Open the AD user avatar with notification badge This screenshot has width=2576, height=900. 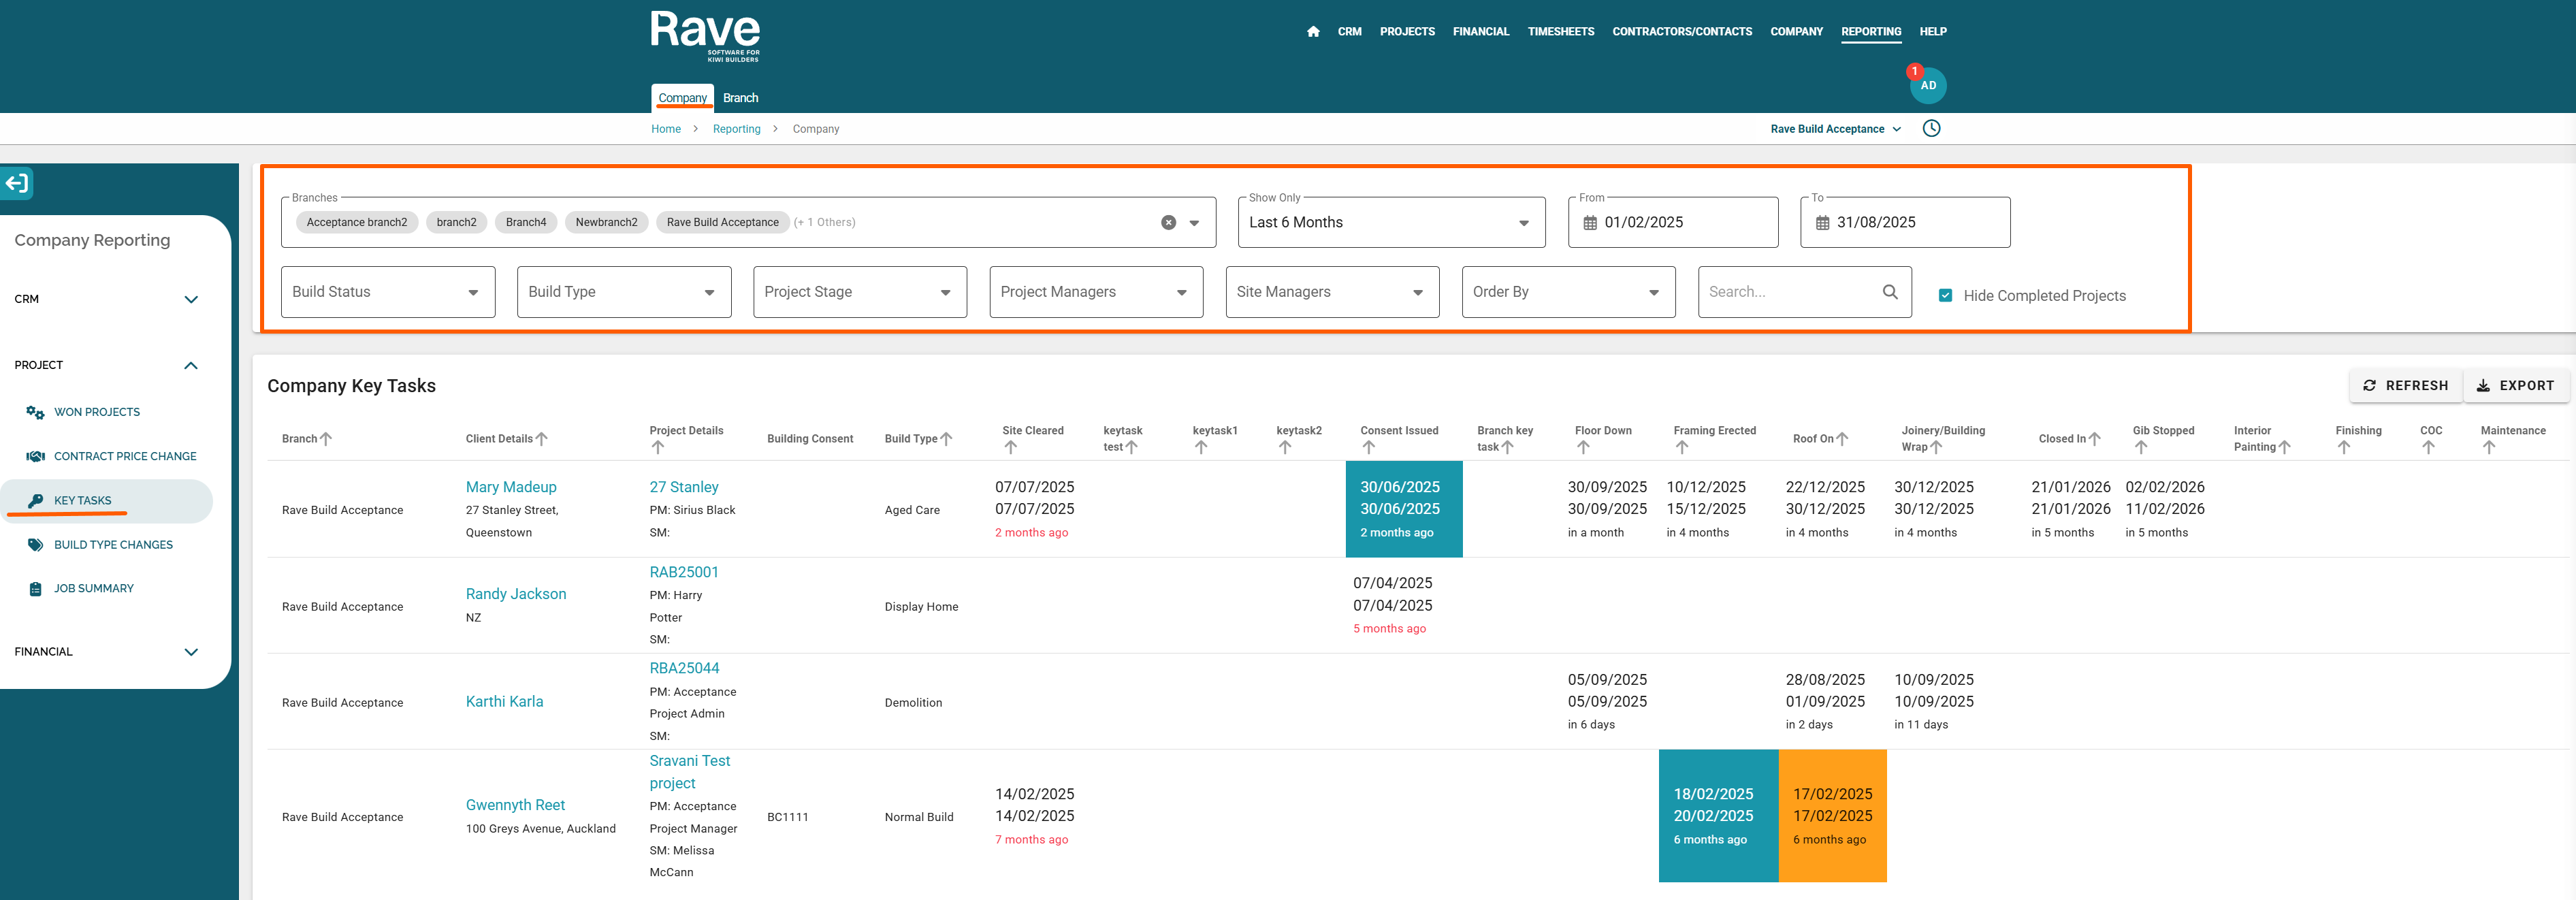point(1927,85)
